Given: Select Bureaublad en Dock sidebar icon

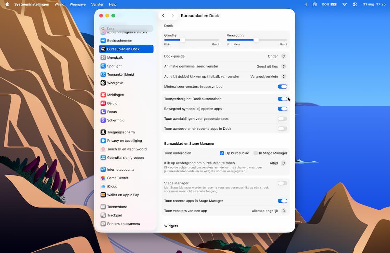Looking at the screenshot, I should (103, 49).
